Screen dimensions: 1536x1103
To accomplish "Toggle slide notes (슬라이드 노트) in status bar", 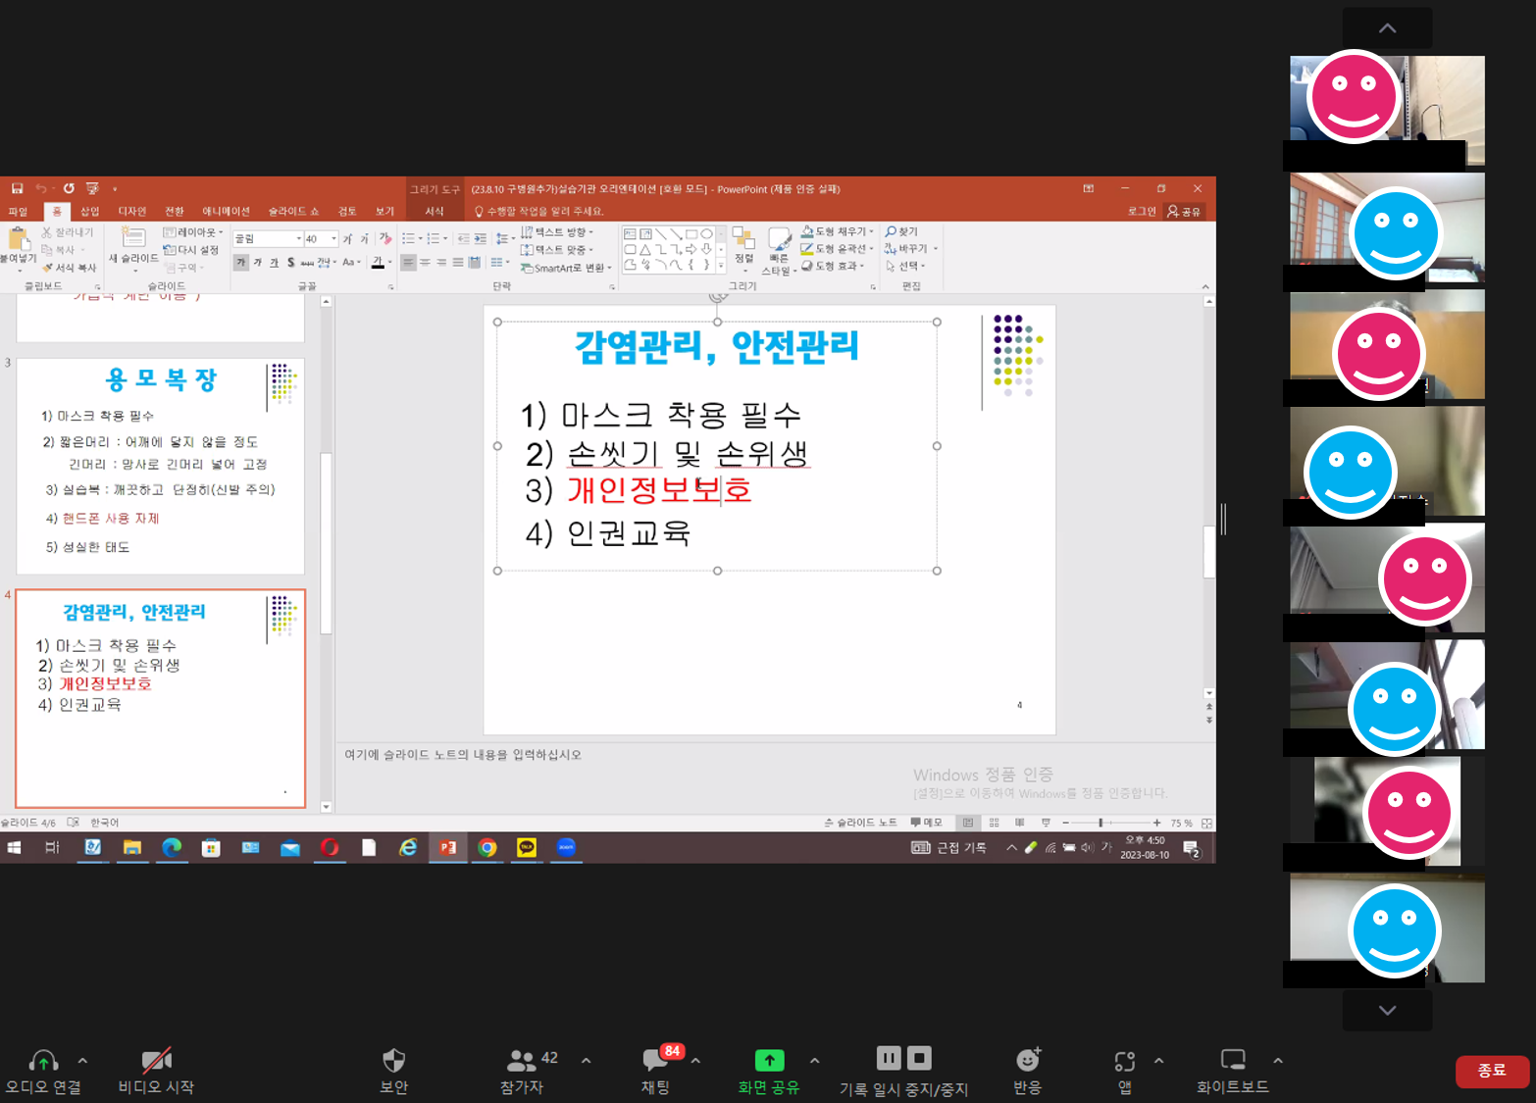I will click(x=860, y=823).
